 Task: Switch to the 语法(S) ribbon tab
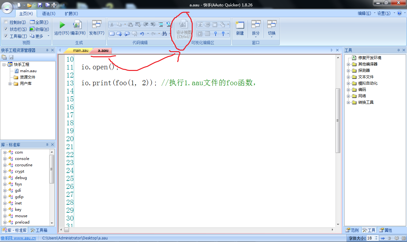tap(49, 14)
